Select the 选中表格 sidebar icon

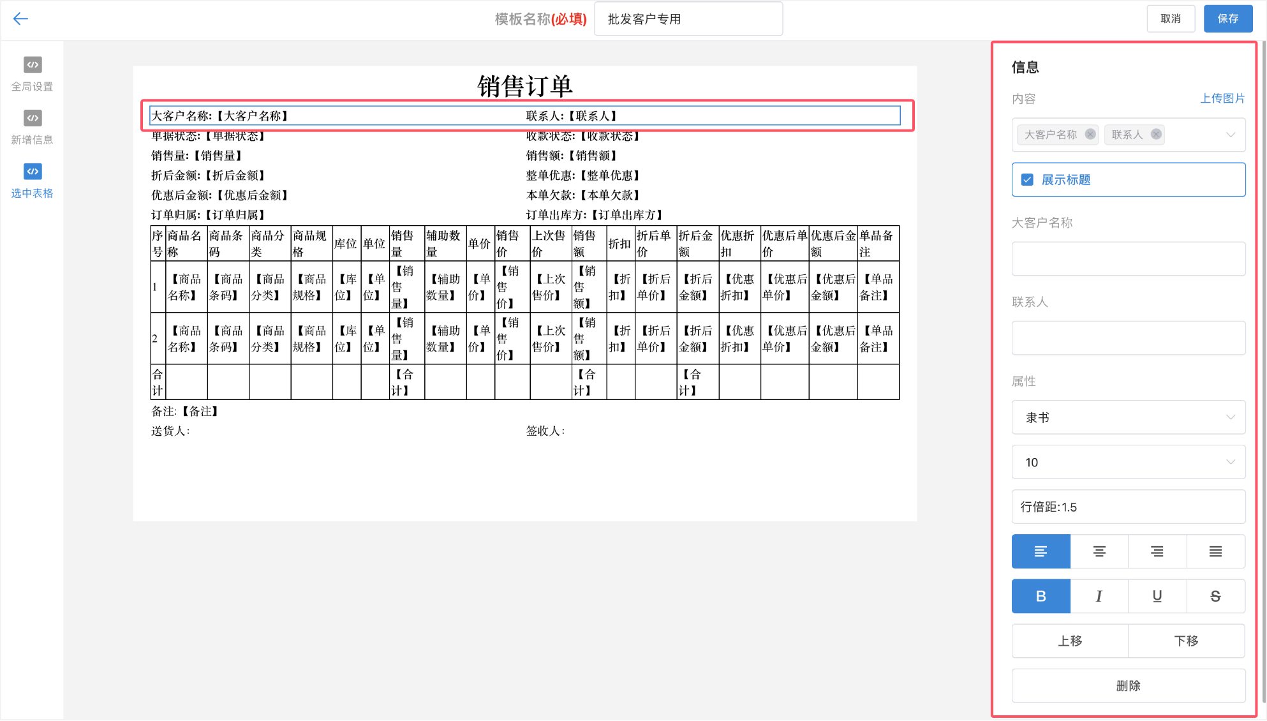click(x=33, y=172)
